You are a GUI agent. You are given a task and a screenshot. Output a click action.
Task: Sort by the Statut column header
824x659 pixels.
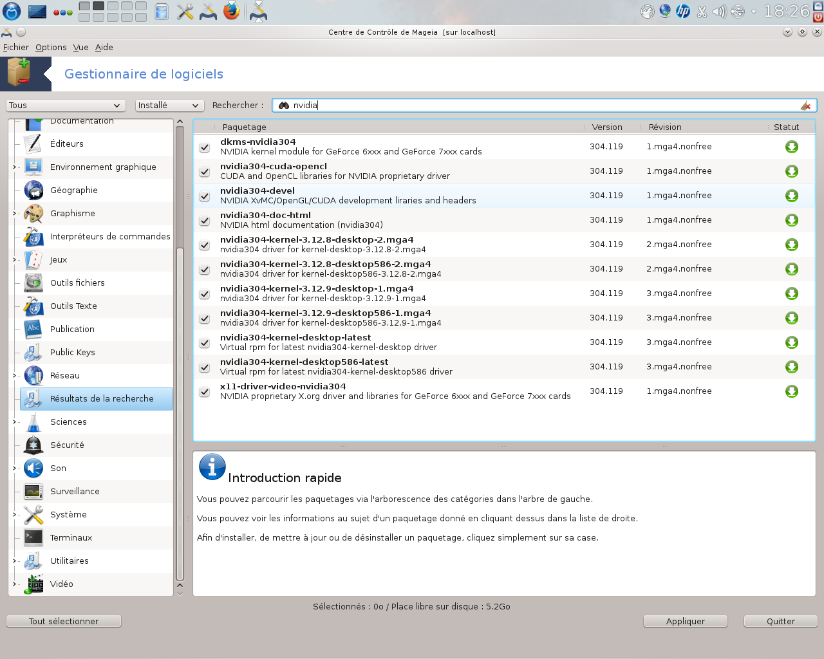click(x=791, y=127)
